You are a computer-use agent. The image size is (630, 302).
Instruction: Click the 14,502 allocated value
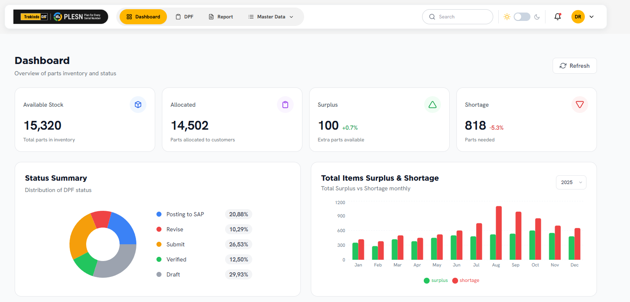click(x=190, y=125)
